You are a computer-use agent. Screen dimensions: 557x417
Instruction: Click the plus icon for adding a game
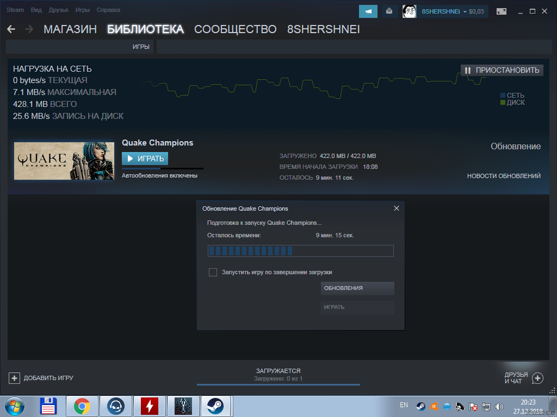pos(14,378)
